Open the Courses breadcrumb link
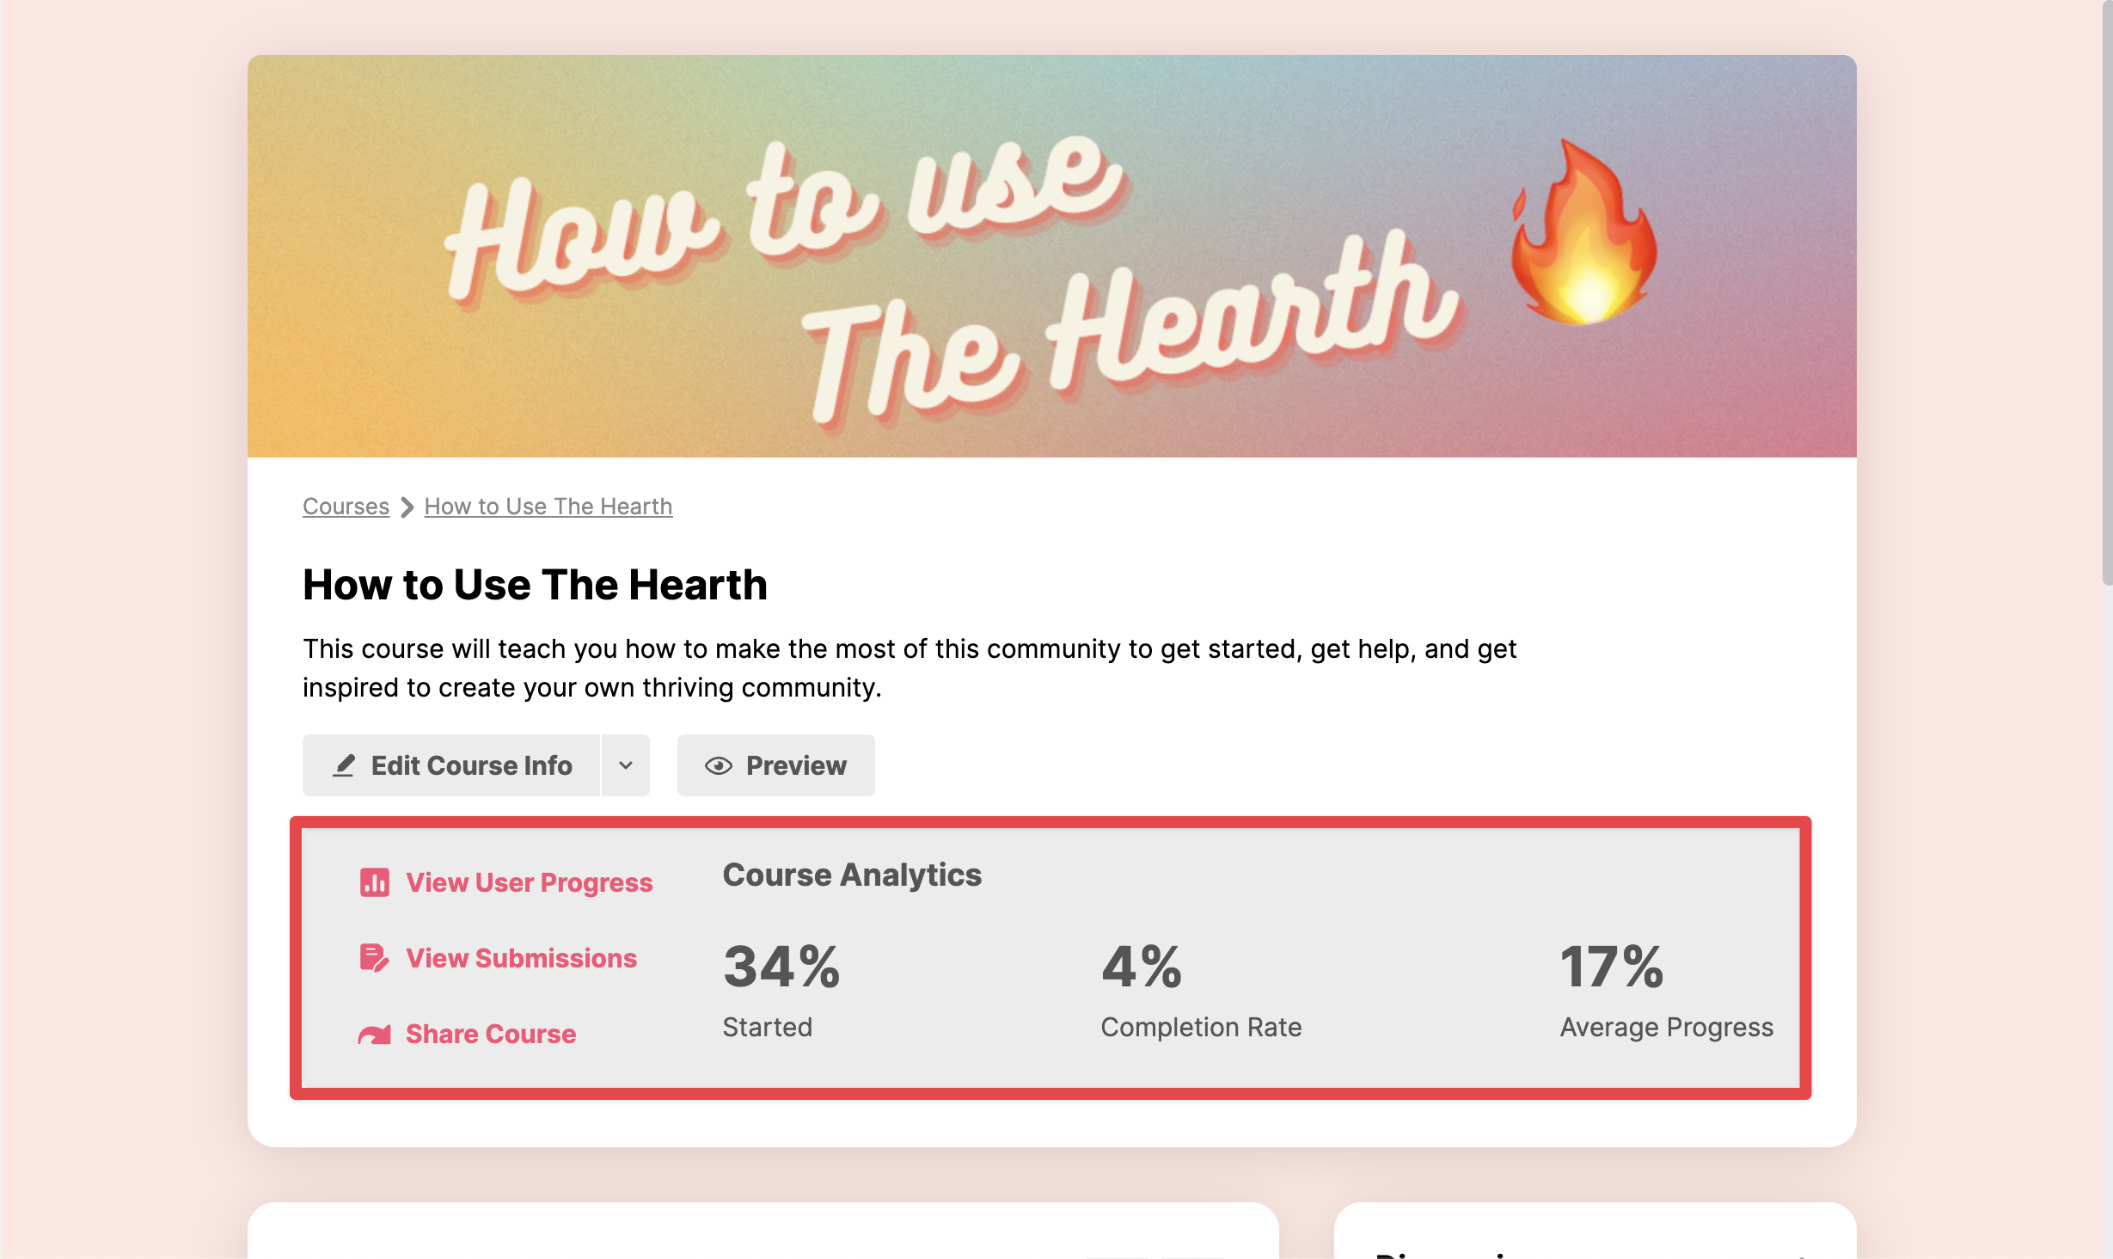 [346, 507]
